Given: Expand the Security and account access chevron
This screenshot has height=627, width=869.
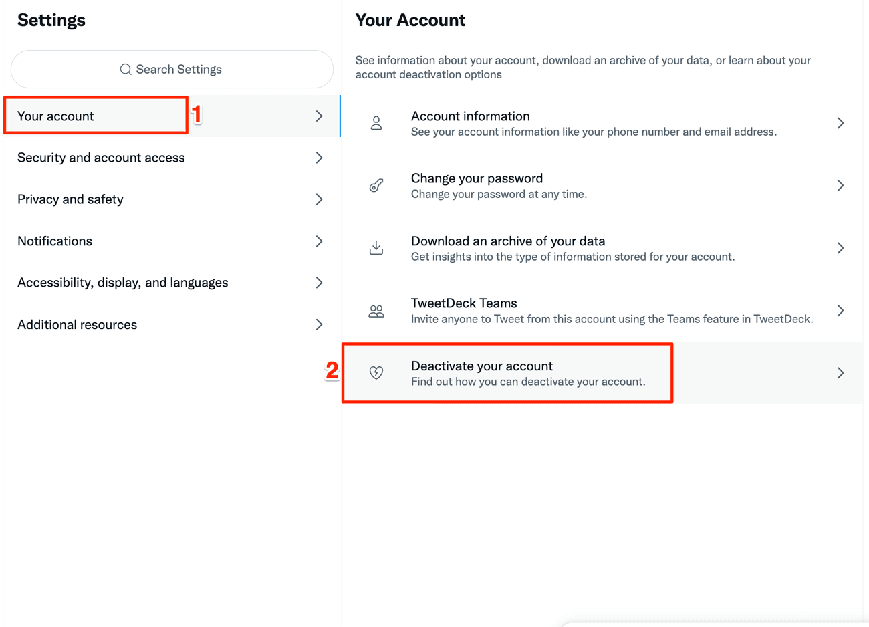Looking at the screenshot, I should point(319,158).
